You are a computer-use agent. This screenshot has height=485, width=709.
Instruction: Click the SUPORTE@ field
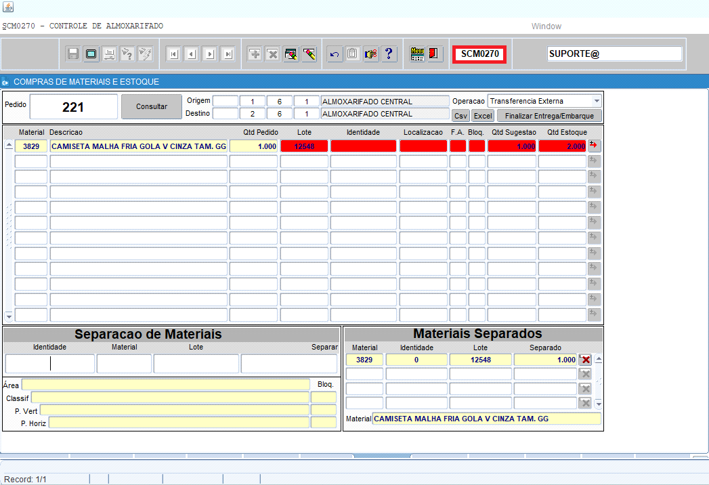pyautogui.click(x=614, y=54)
